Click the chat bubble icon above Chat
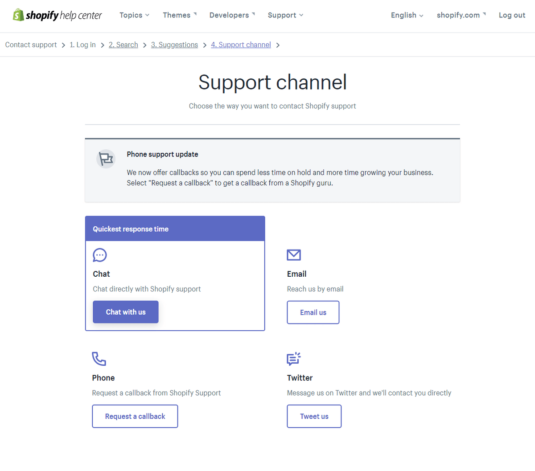The height and width of the screenshot is (471, 535). 100,255
